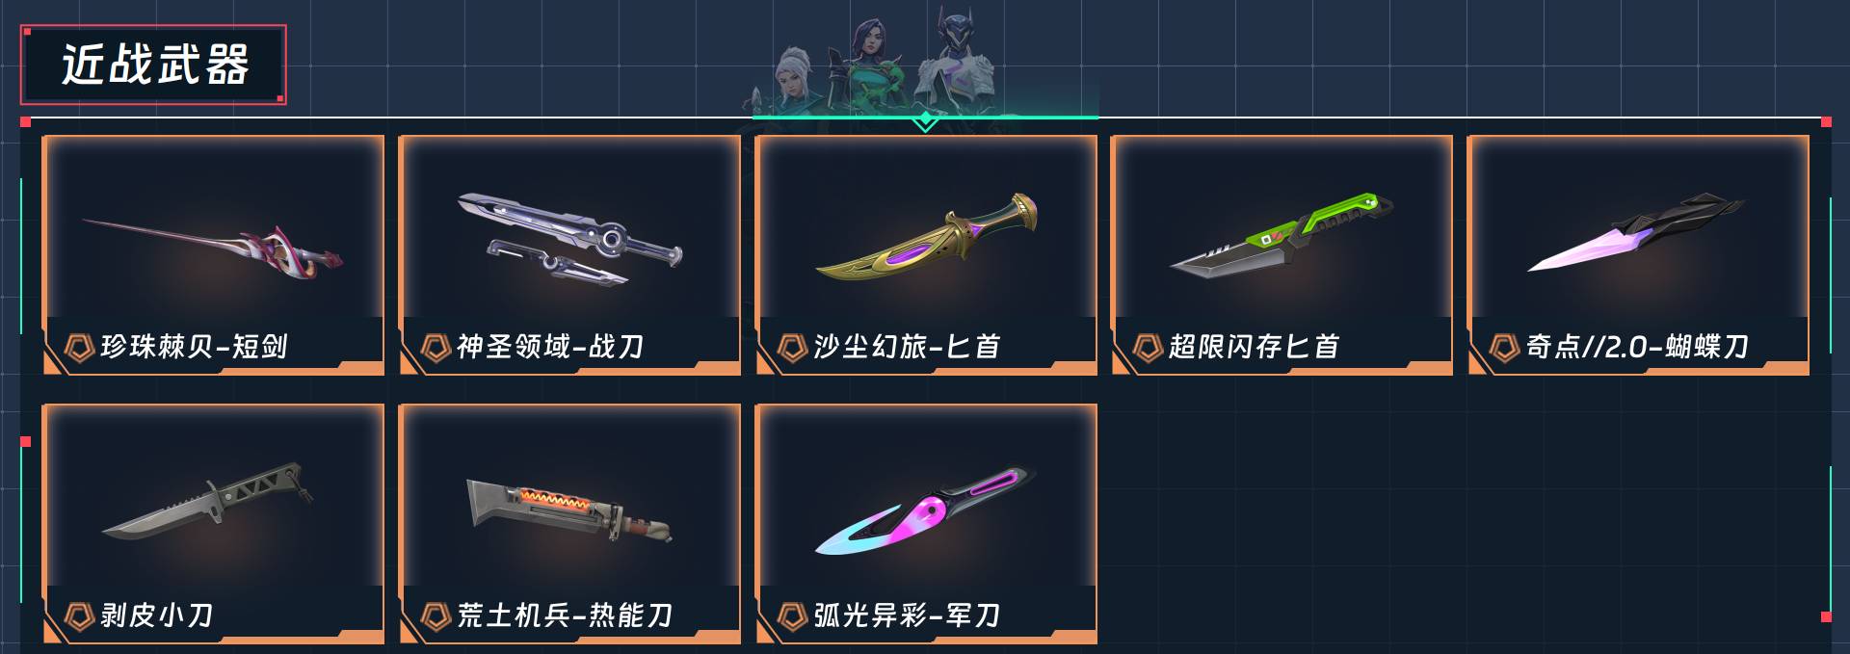Click the badge icon beside 神圣领域-战刀
1850x654 pixels.
pos(436,347)
